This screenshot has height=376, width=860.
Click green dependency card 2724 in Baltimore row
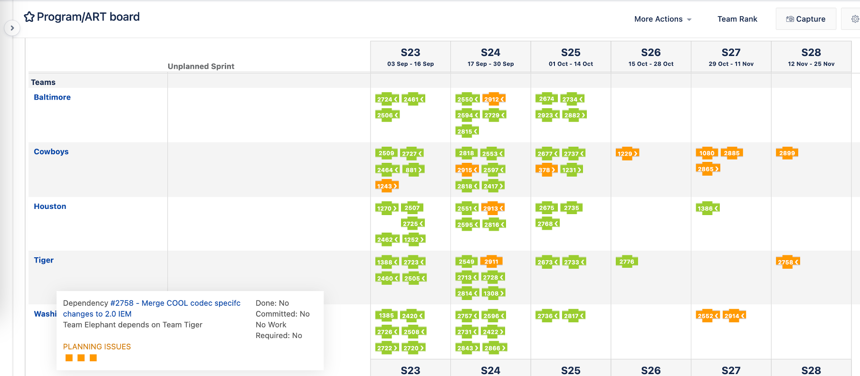click(387, 99)
